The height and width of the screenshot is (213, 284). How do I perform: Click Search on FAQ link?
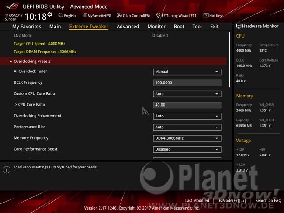click(268, 200)
